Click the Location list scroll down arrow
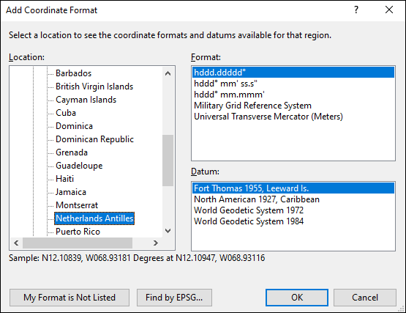406x313 pixels. pyautogui.click(x=168, y=231)
